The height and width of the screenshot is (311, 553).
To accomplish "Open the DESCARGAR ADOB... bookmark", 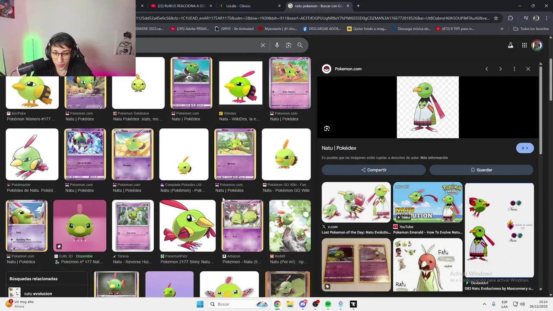I will (322, 29).
